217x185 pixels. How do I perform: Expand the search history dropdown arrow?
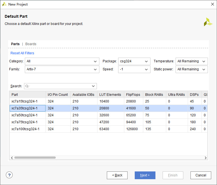(x=93, y=86)
